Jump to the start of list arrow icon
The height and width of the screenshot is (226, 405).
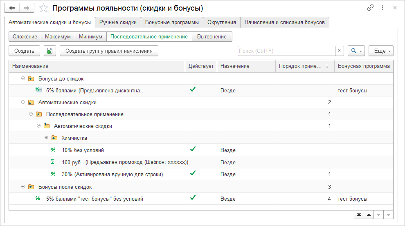click(x=359, y=215)
